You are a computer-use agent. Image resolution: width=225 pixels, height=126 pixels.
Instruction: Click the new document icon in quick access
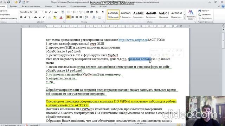tap(12, 2)
